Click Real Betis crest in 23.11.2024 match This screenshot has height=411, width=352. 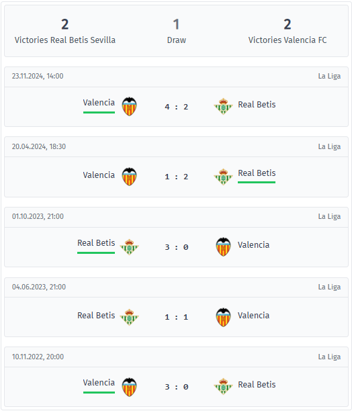223,106
